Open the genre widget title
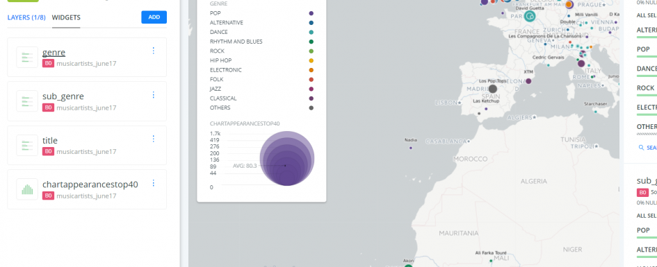Image resolution: width=657 pixels, height=267 pixels. (54, 52)
